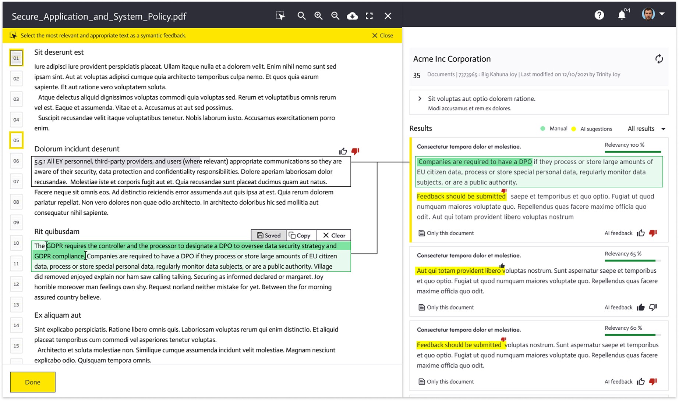Viewport: 679px width, 401px height.
Task: Expand the user account dropdown arrow
Action: (x=662, y=14)
